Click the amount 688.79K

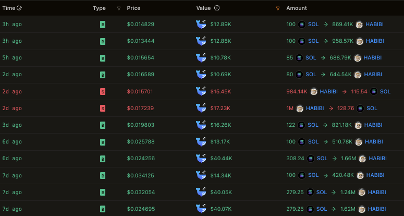pyautogui.click(x=340, y=58)
